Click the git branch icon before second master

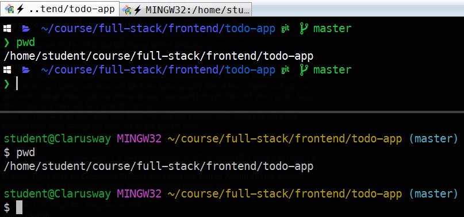pos(304,70)
